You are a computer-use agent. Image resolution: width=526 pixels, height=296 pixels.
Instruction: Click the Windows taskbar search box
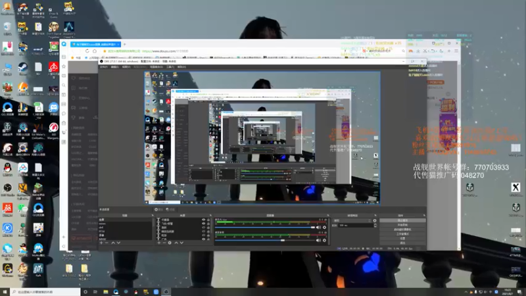(45, 291)
